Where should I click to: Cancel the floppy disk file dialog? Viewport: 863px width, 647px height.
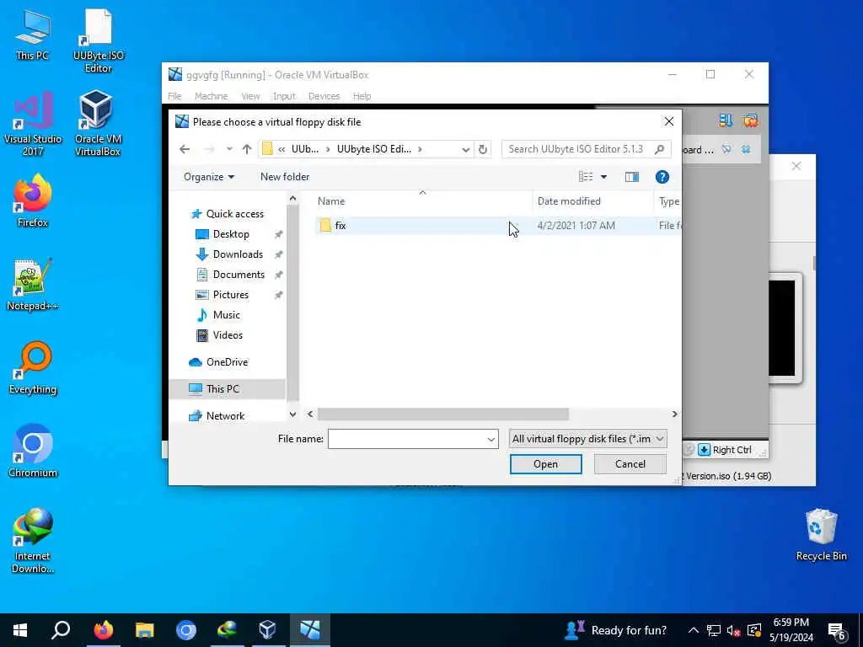(x=630, y=464)
